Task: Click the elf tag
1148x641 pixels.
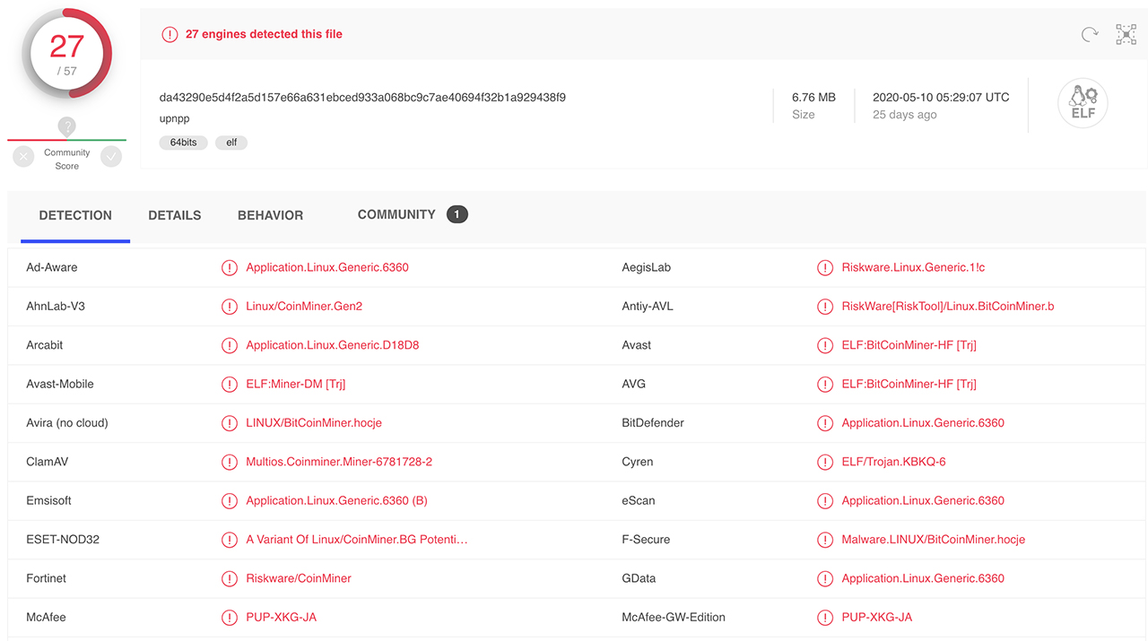Action: click(231, 143)
